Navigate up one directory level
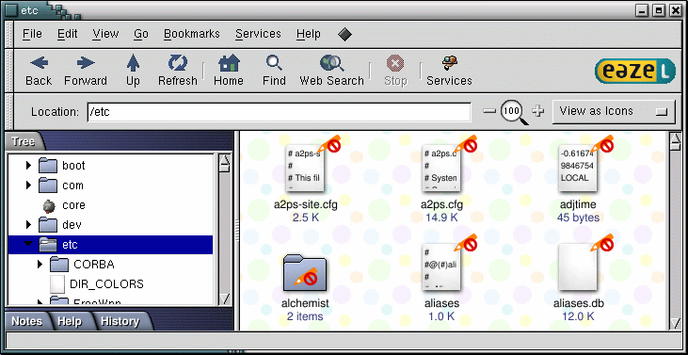The image size is (688, 355). point(133,71)
